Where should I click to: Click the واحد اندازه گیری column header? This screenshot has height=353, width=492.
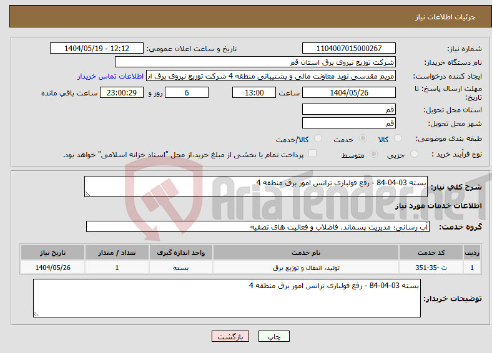point(181,253)
